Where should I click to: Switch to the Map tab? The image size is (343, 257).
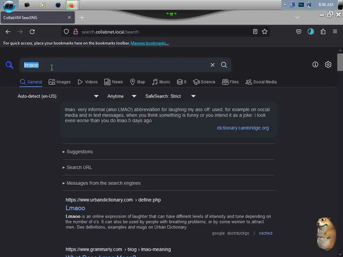click(x=137, y=82)
